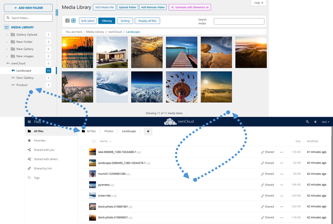Expand the Gallery Upload folder

7,35
